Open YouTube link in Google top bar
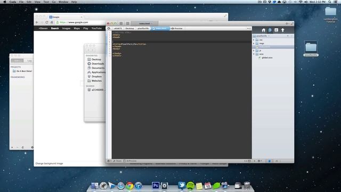The height and width of the screenshot is (192, 341). [96, 28]
